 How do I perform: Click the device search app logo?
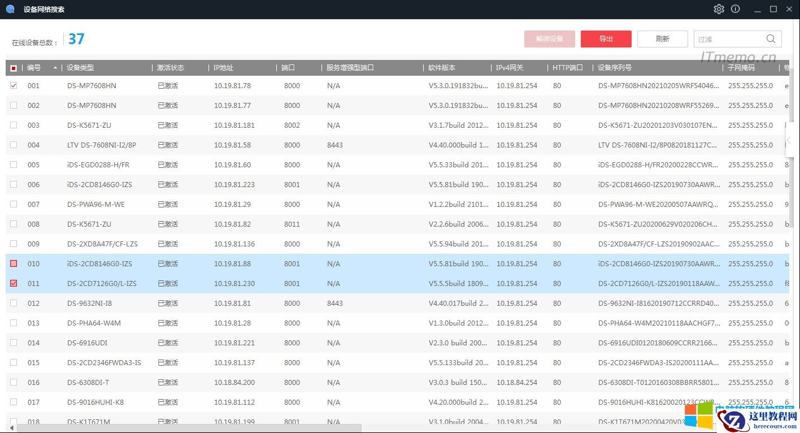[x=10, y=9]
